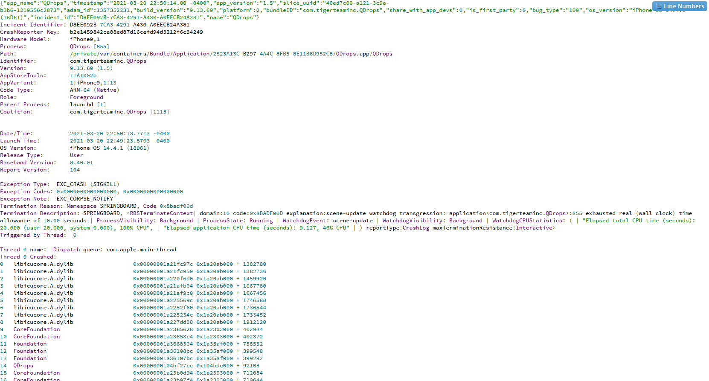Click the Exception Codes line
The height and width of the screenshot is (381, 709).
91,192
